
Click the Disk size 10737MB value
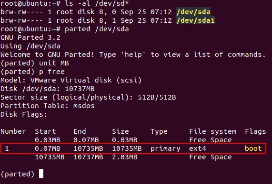point(80,89)
